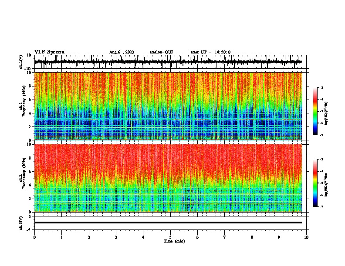Click the 'VLF Spectra' plot title

(x=49, y=52)
